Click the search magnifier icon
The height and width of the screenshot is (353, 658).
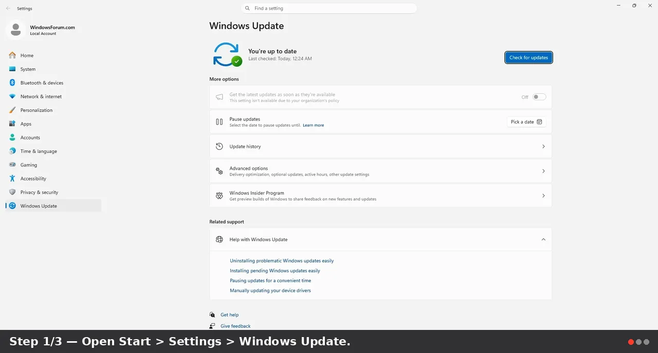(x=248, y=8)
